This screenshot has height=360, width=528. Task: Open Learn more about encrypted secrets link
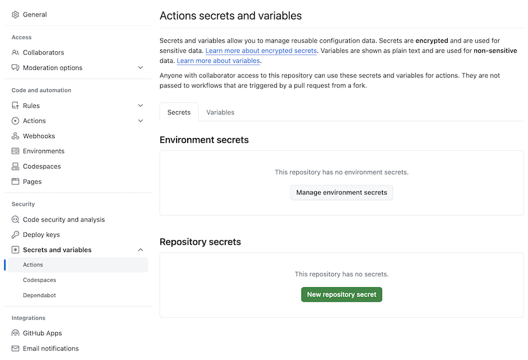(x=261, y=51)
